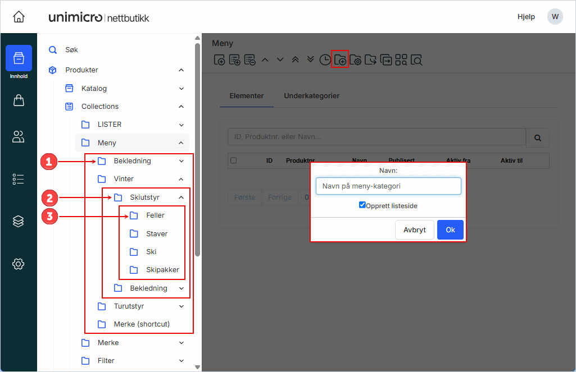Expand the Katalog tree section

(181, 89)
